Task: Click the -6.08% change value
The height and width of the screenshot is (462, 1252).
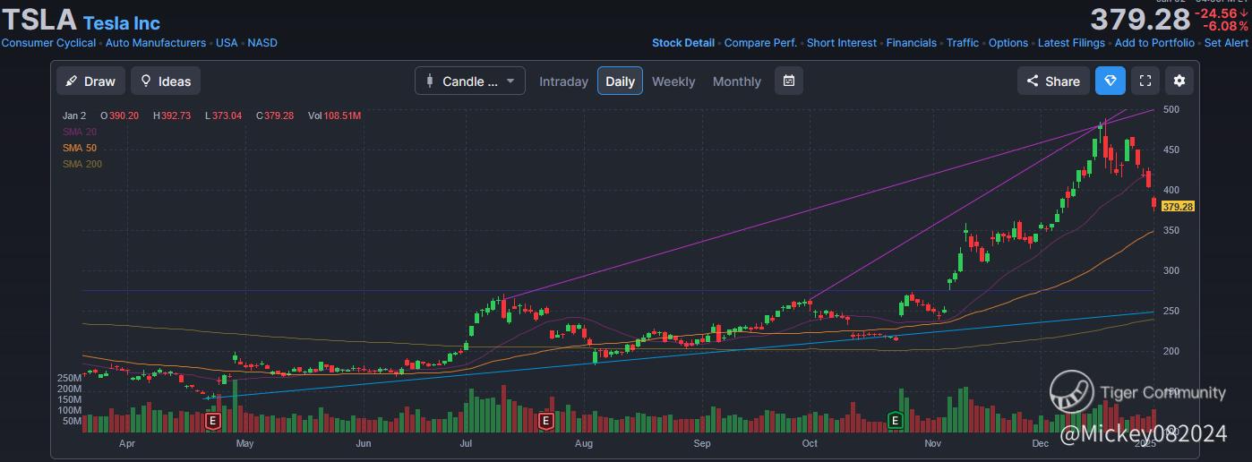Action: point(1225,26)
